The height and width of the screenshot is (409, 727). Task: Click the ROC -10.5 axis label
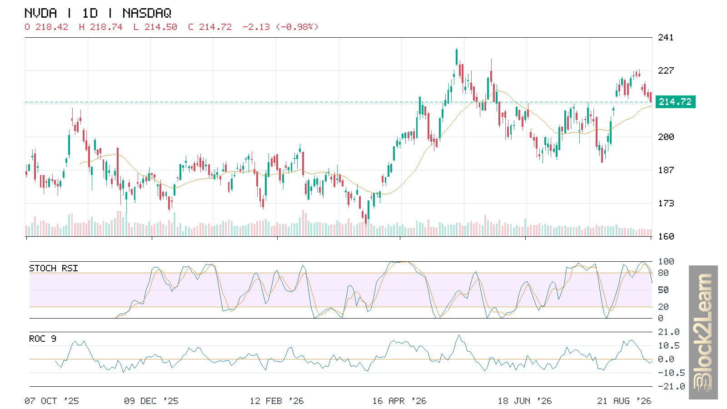(671, 373)
